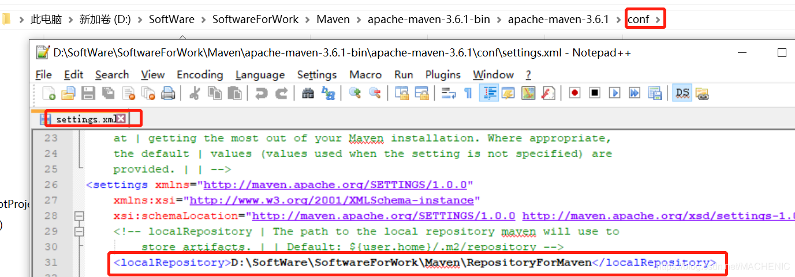Image resolution: width=795 pixels, height=277 pixels.
Task: Undo the last edit with the toolbar arrow
Action: click(x=262, y=93)
